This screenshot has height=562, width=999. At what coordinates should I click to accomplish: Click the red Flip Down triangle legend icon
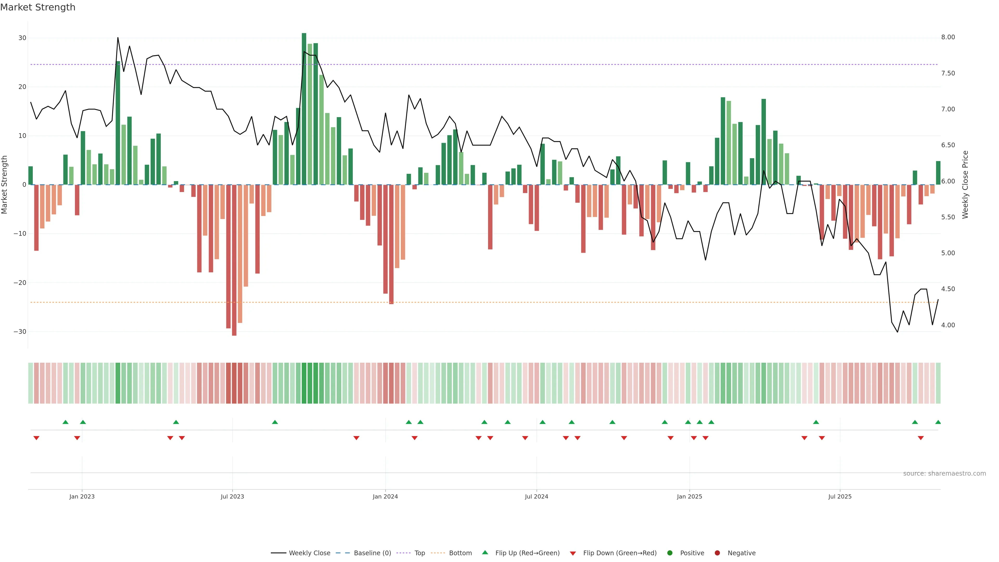pos(573,553)
